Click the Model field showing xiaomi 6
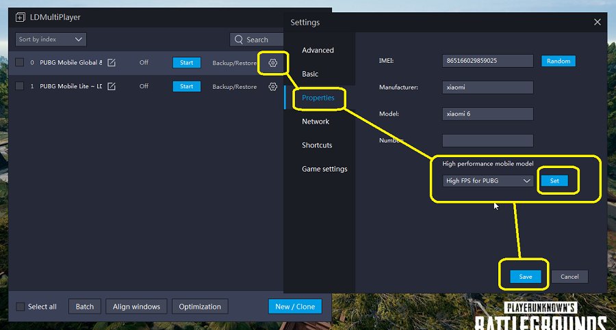The image size is (616, 330). pyautogui.click(x=487, y=114)
